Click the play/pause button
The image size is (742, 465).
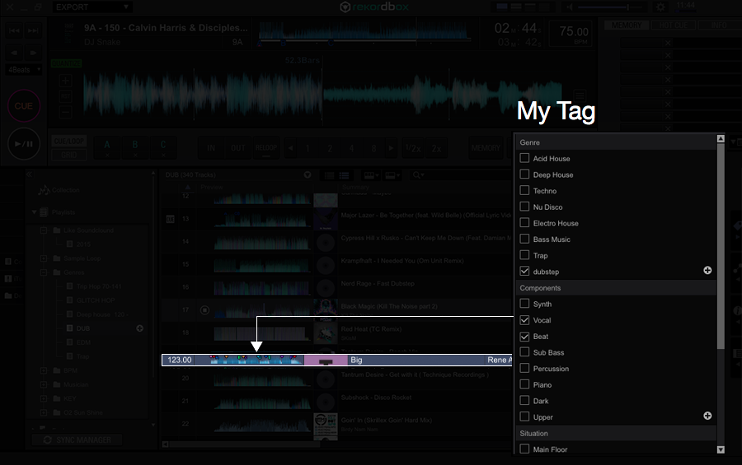[x=24, y=144]
